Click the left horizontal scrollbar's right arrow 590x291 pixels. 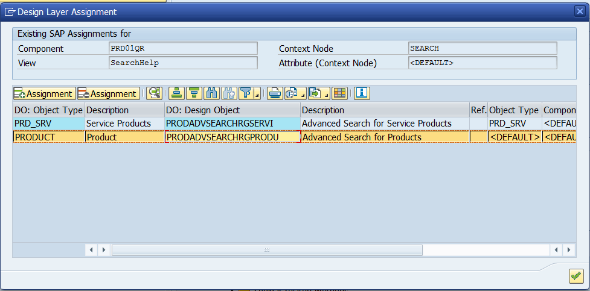(x=104, y=249)
